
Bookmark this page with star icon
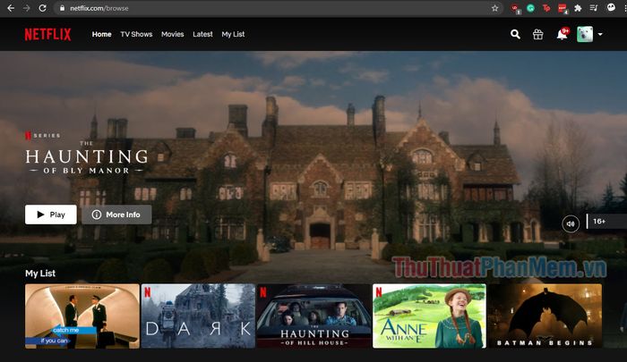click(x=494, y=8)
